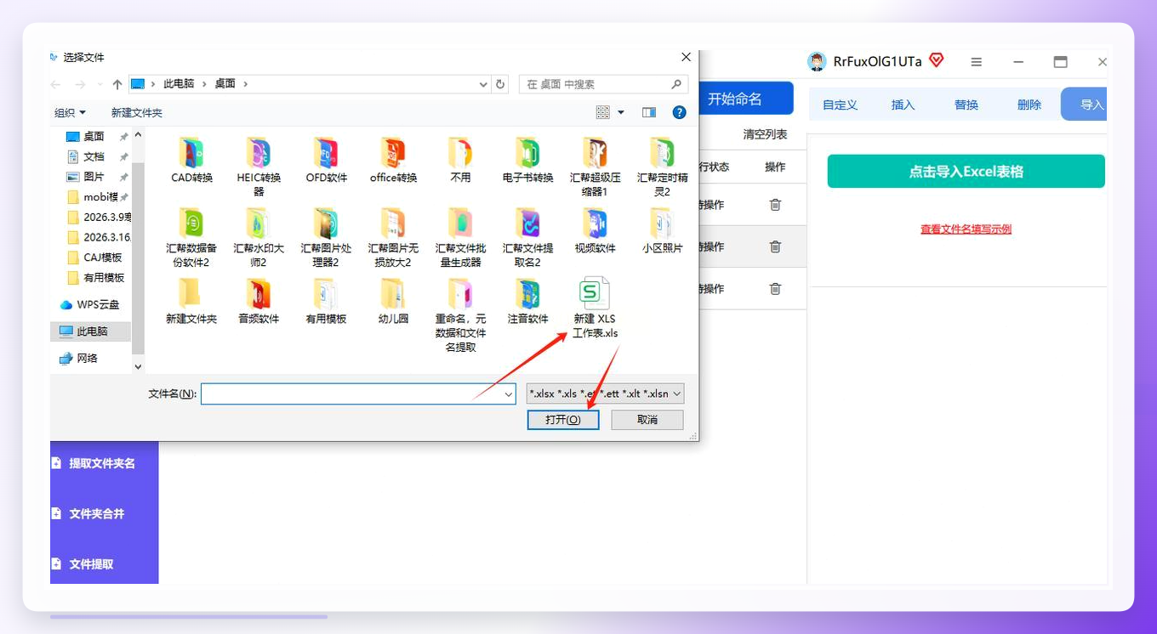
Task: Click the help question mark icon
Action: (680, 112)
